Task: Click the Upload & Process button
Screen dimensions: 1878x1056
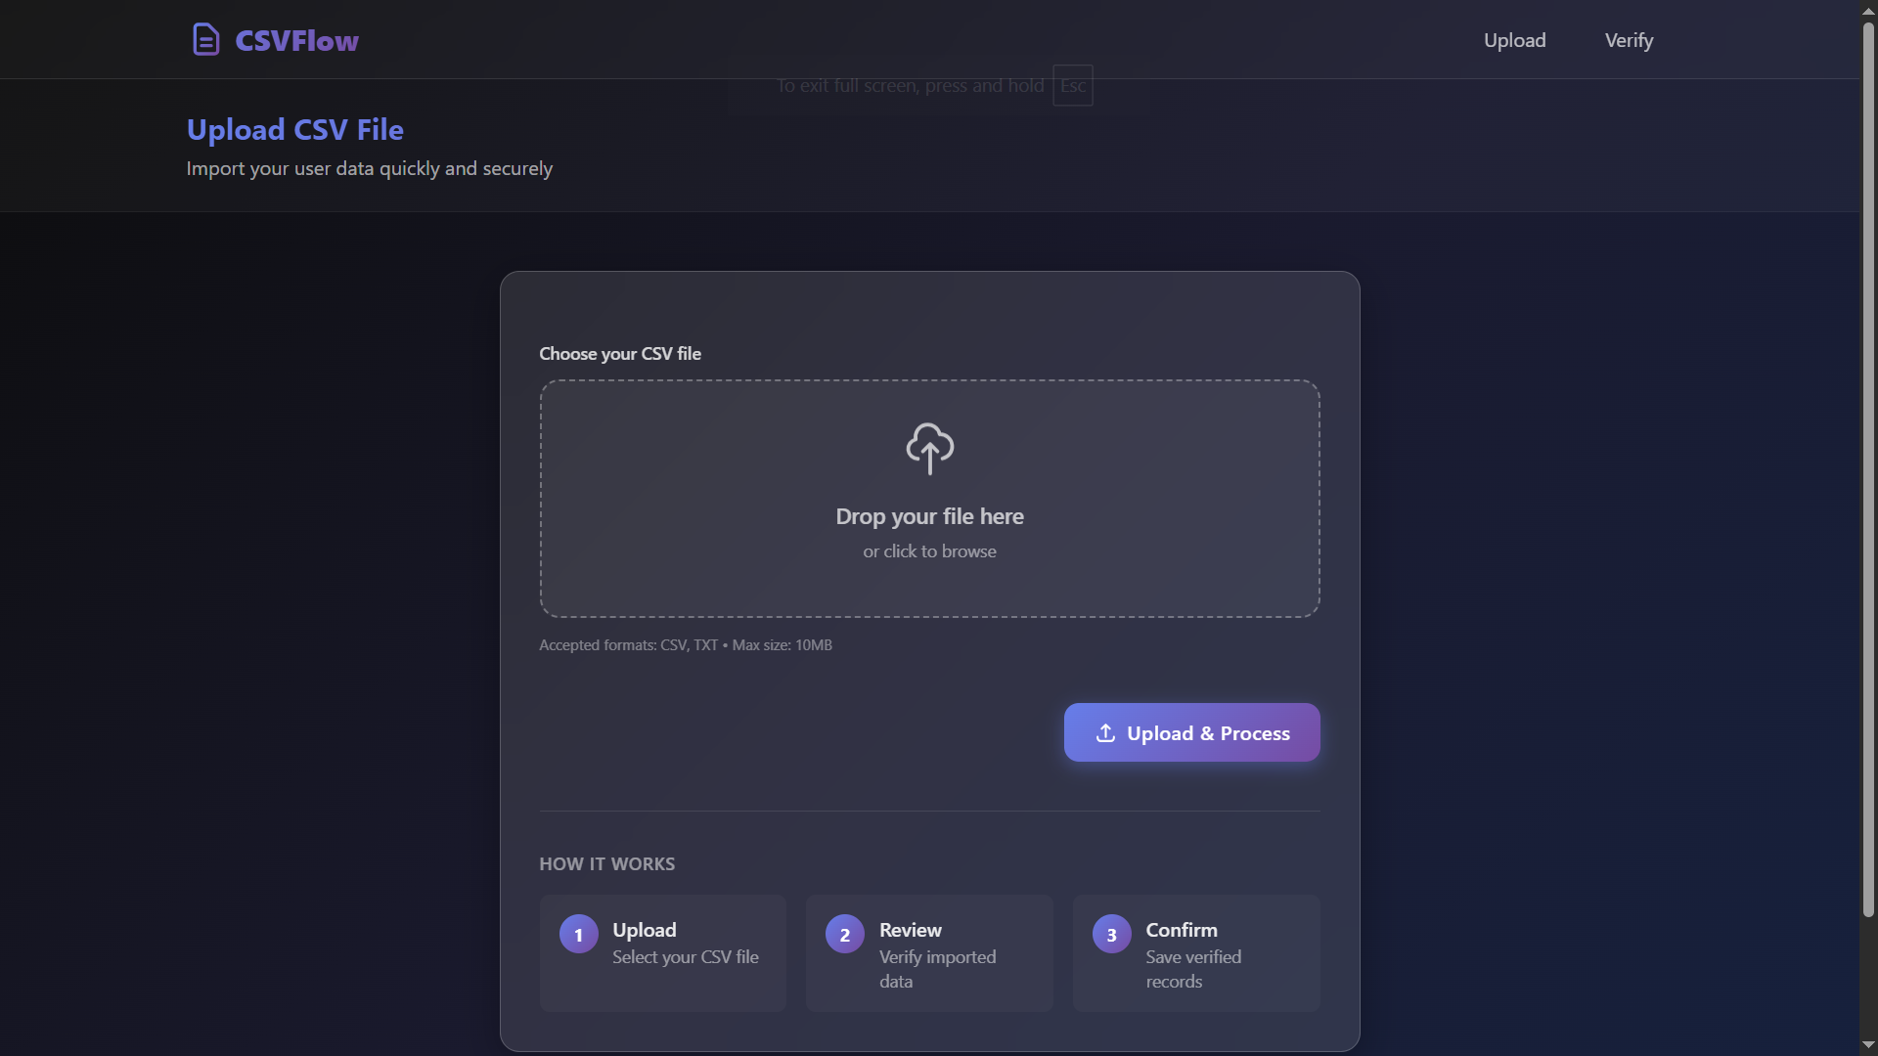Action: 1191,732
